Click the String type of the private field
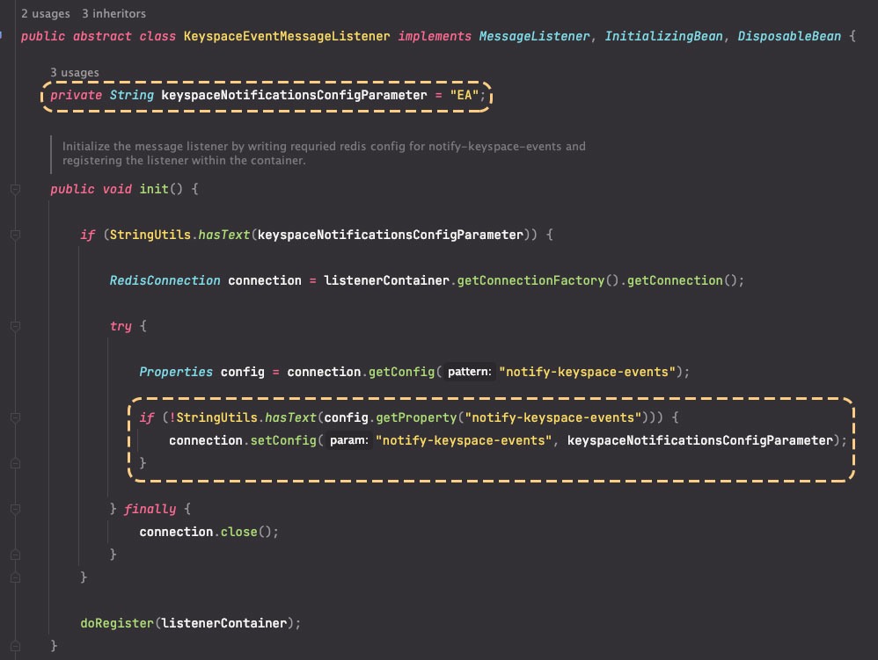The image size is (878, 660). click(x=132, y=95)
